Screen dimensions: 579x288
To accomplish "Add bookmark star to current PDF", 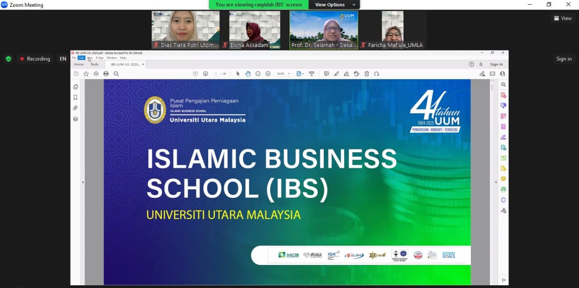I will tap(86, 74).
